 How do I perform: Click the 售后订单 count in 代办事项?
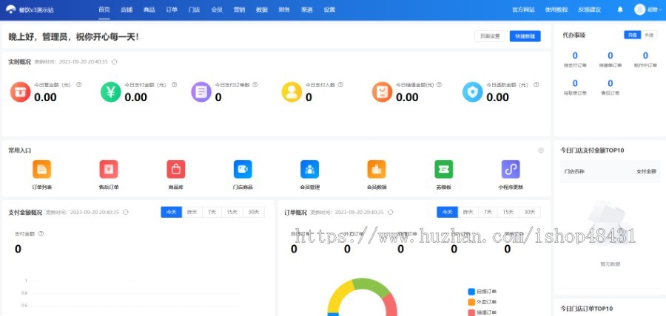(x=610, y=83)
